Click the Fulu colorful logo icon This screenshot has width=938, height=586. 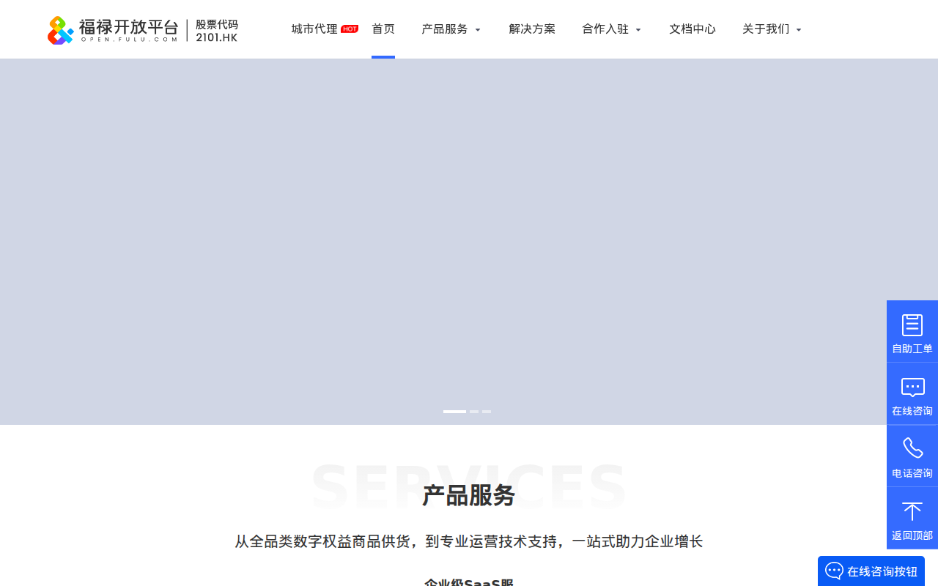click(x=59, y=30)
